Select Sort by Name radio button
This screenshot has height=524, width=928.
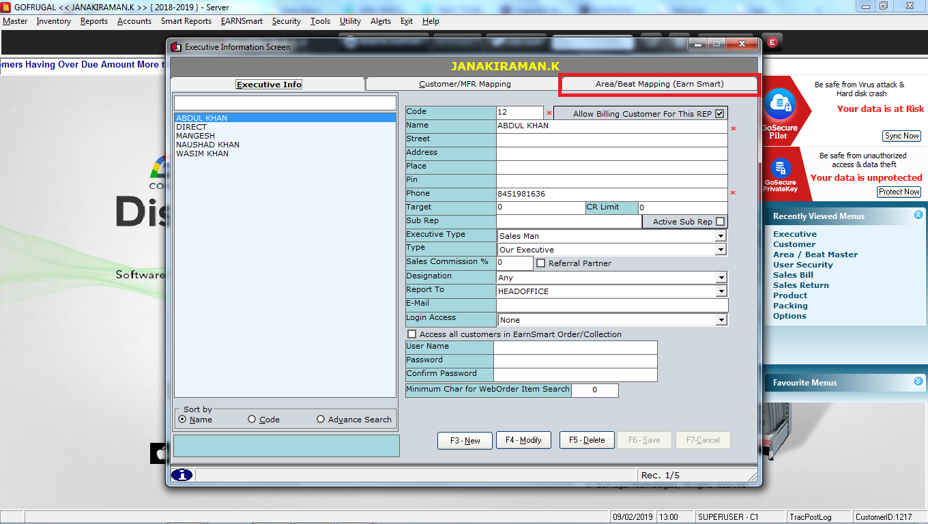click(182, 420)
